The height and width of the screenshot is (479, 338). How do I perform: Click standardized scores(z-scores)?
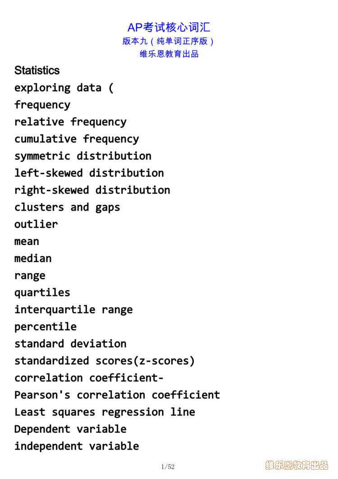coord(105,361)
